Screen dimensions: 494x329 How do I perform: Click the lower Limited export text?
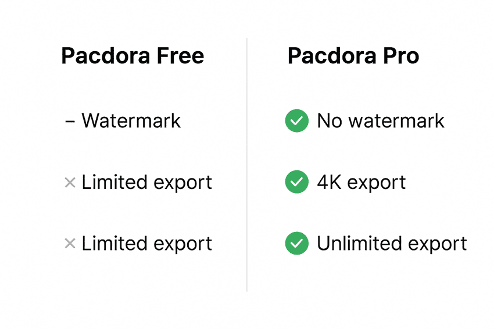click(146, 244)
